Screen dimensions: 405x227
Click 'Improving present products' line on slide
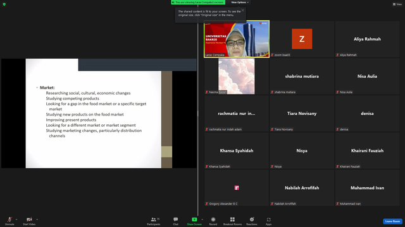pyautogui.click(x=71, y=120)
